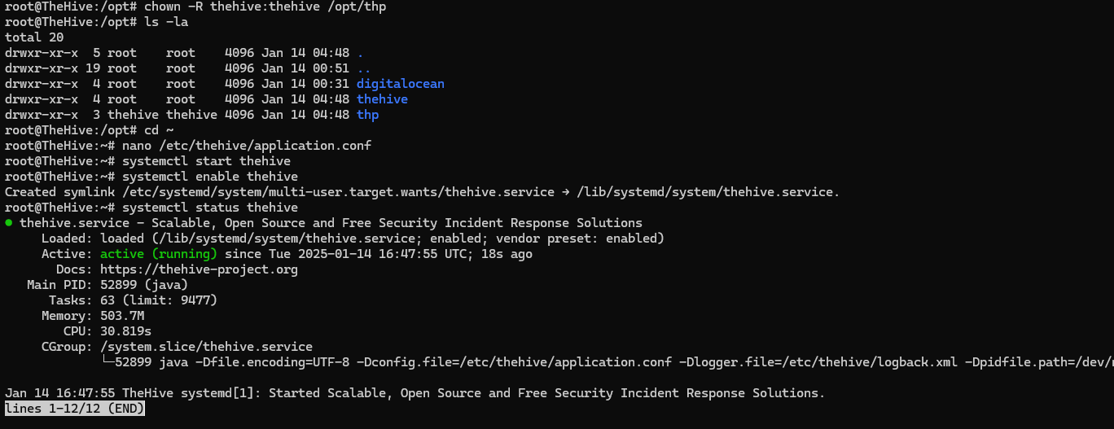Click the Tasks value 63 (limit: 9477)

pos(159,300)
